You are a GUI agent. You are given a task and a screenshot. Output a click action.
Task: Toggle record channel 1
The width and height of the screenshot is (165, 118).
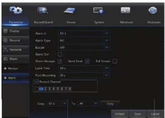[x=41, y=89]
